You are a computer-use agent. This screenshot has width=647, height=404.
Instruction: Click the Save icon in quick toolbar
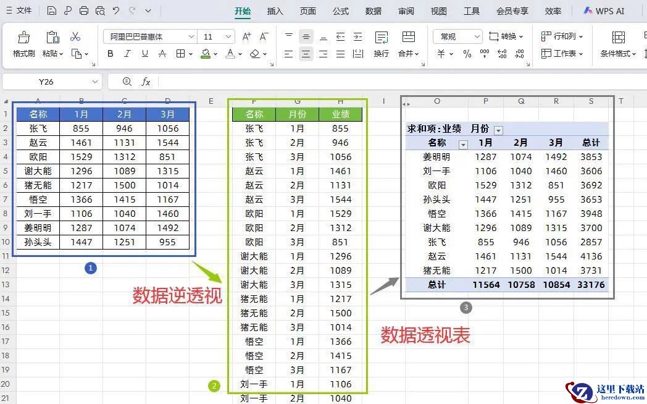[x=52, y=11]
